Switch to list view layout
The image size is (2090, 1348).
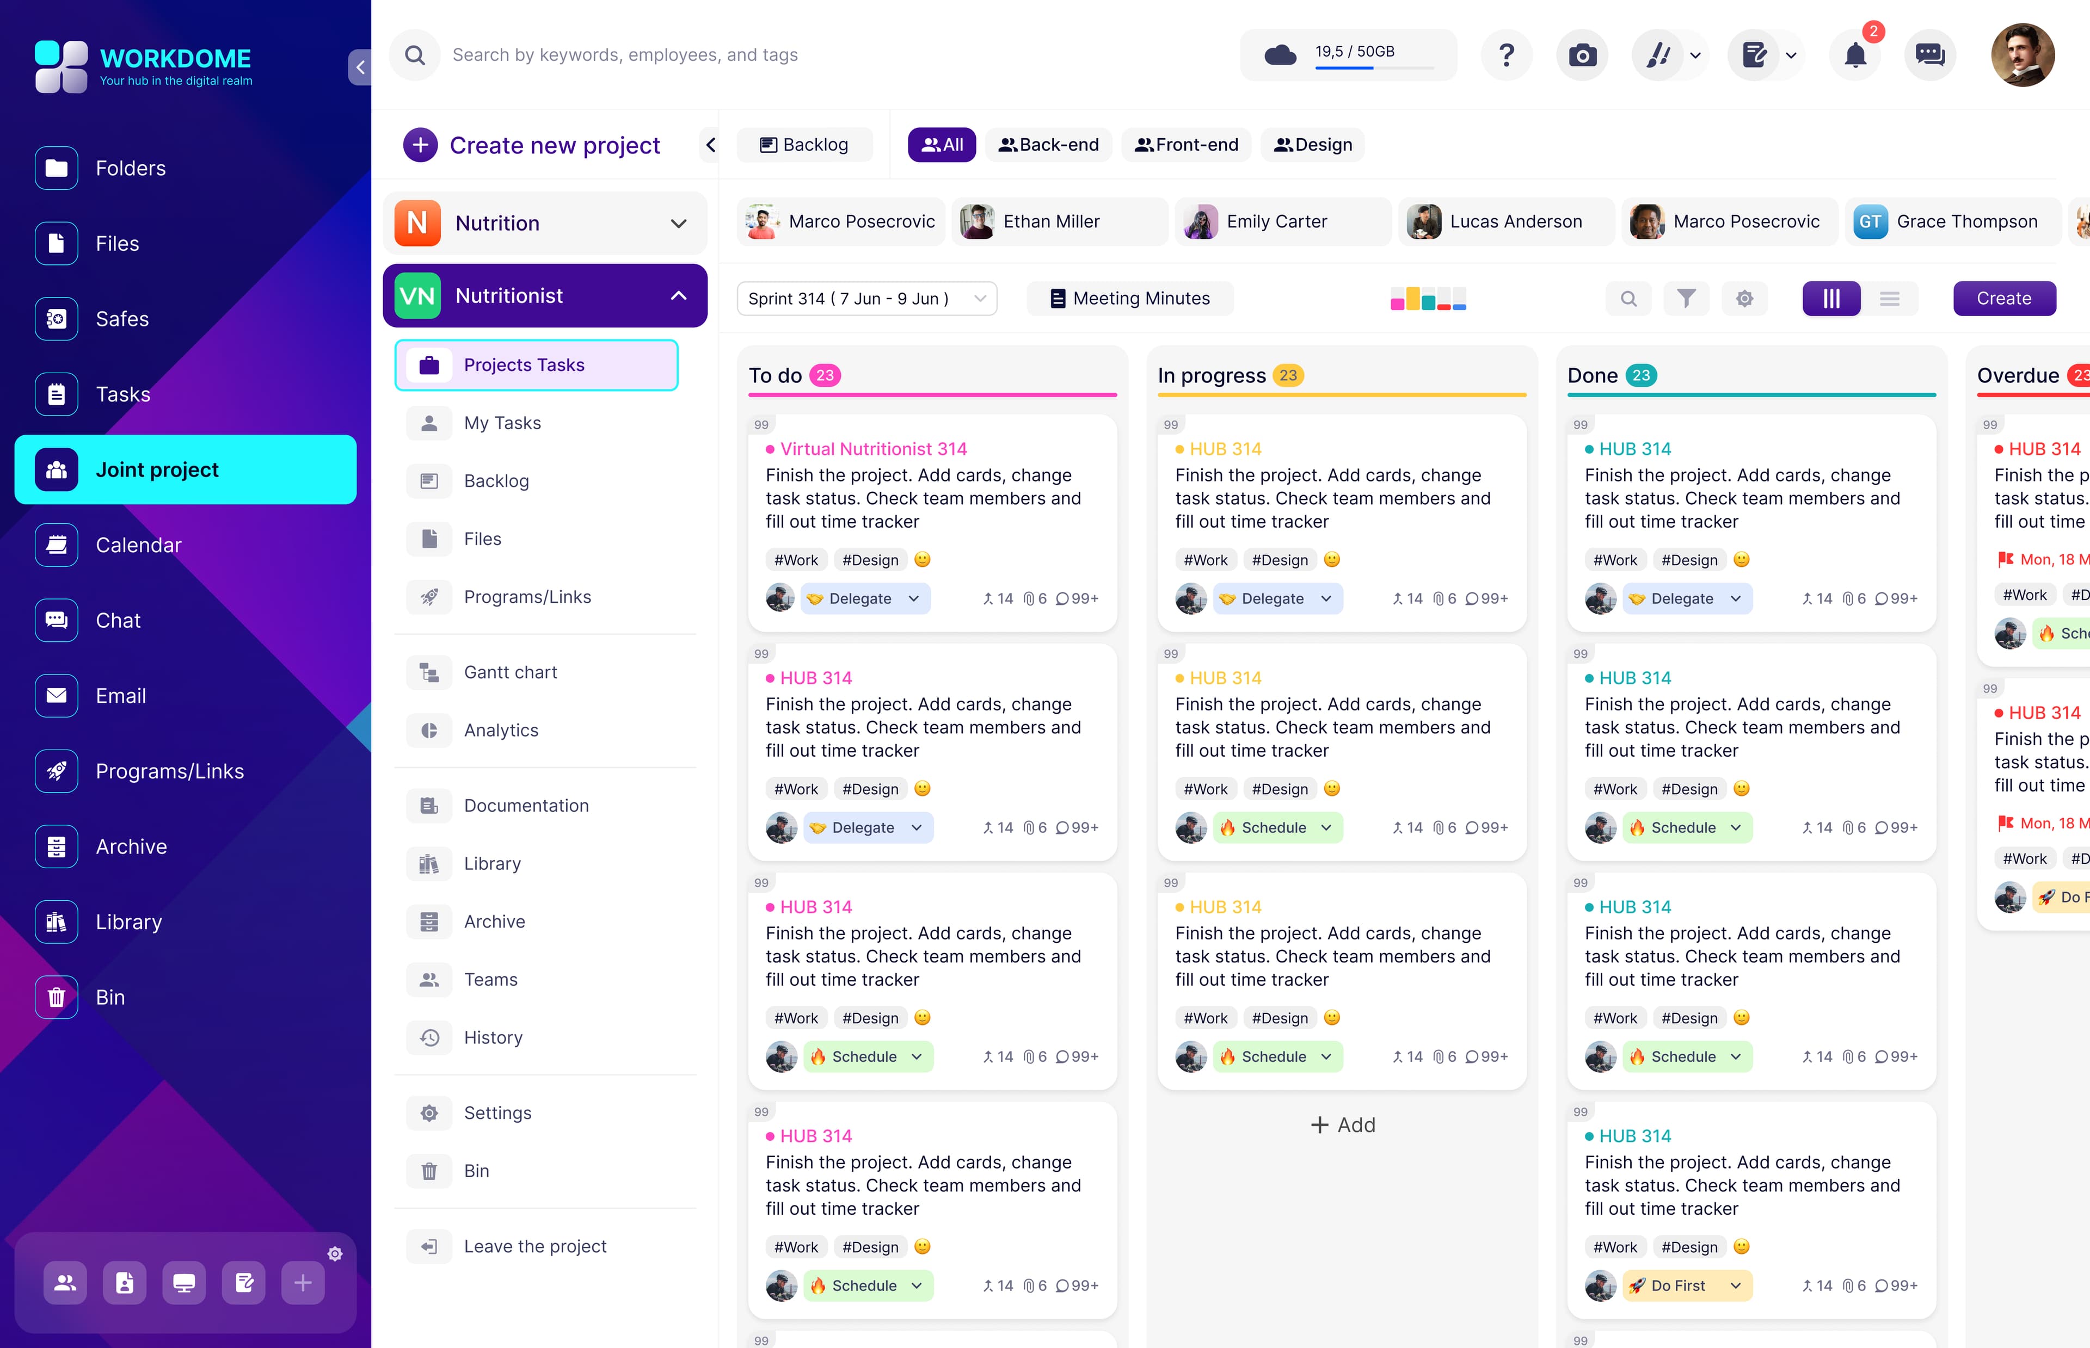coord(1890,299)
